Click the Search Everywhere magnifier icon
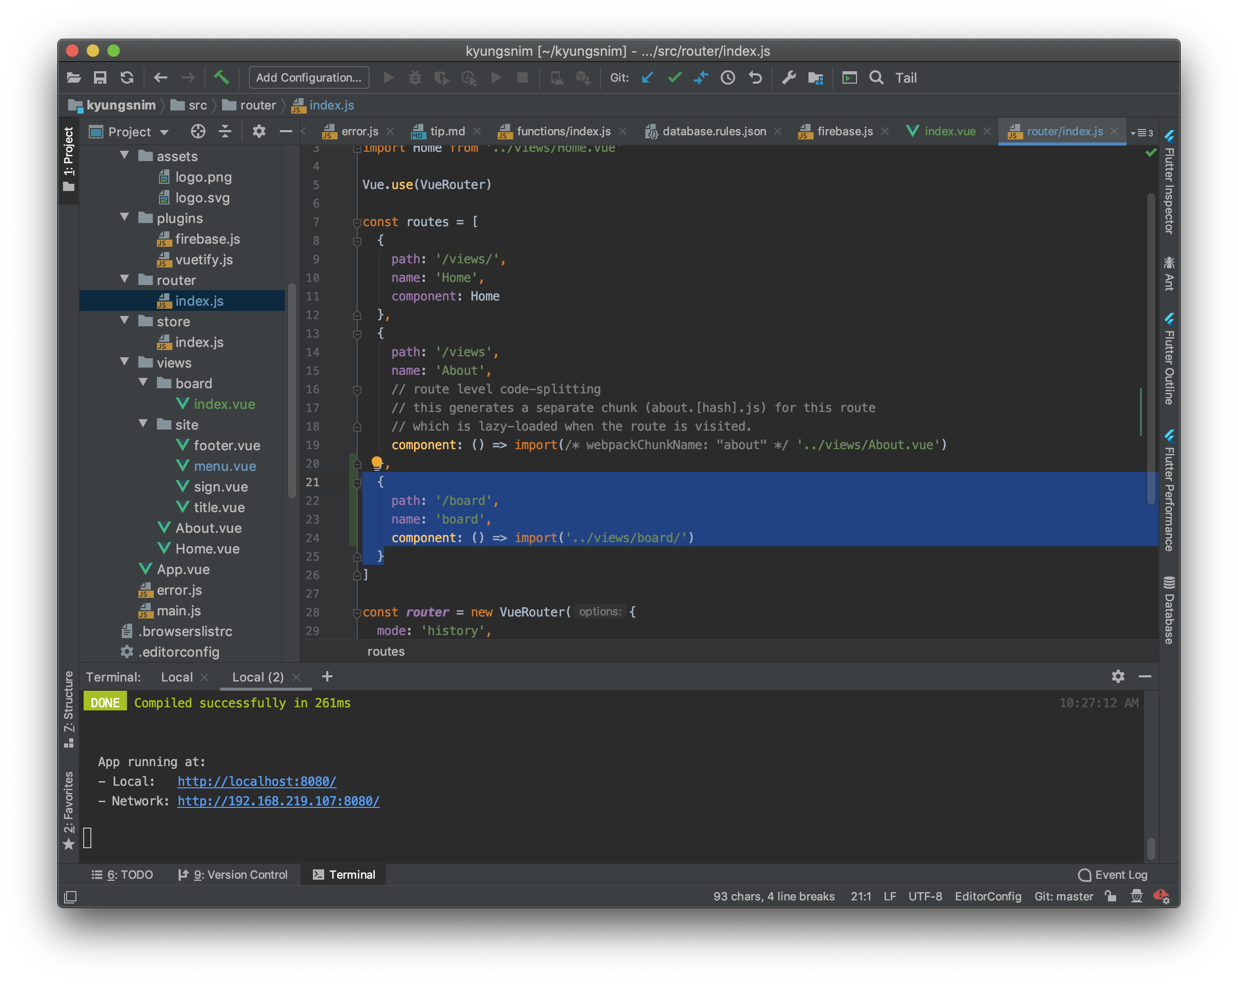 (x=876, y=77)
